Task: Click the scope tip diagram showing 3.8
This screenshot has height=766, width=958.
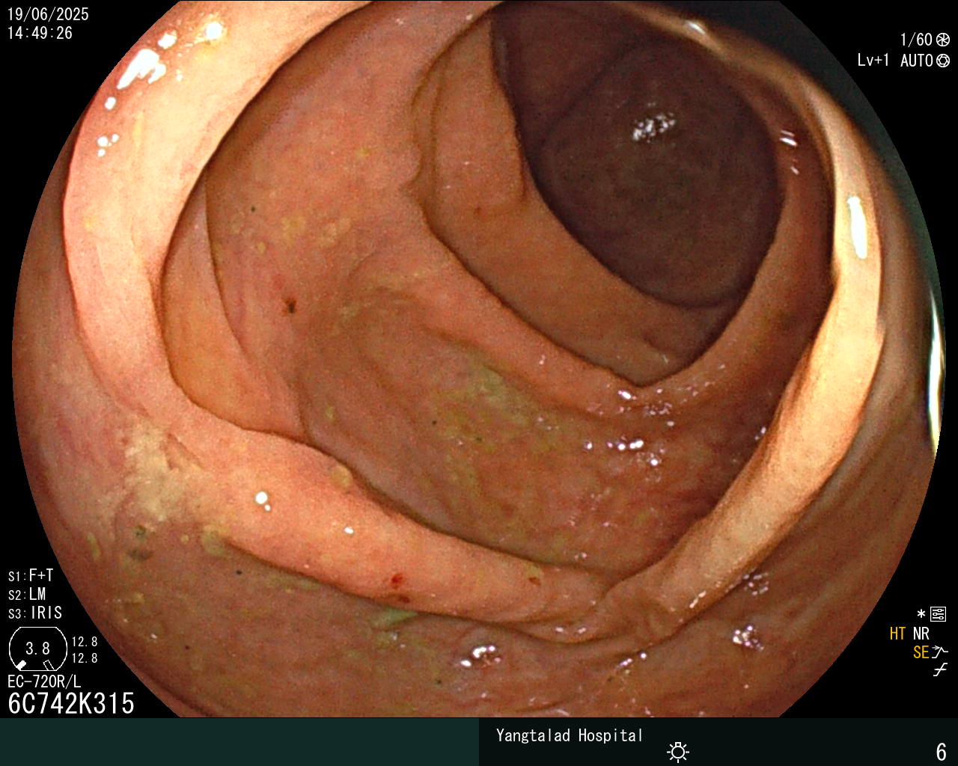Action: point(37,649)
